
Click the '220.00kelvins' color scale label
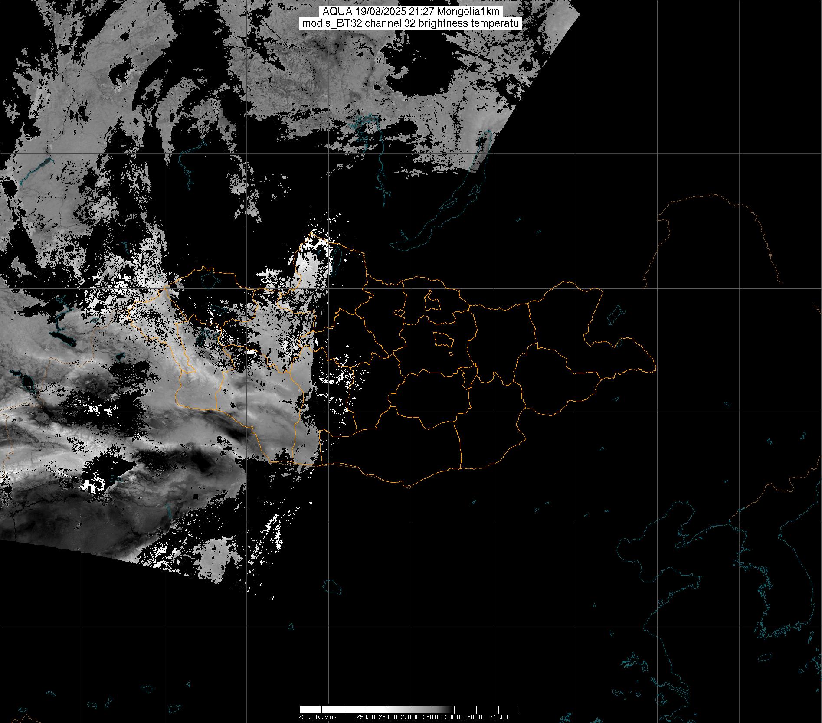(x=317, y=716)
